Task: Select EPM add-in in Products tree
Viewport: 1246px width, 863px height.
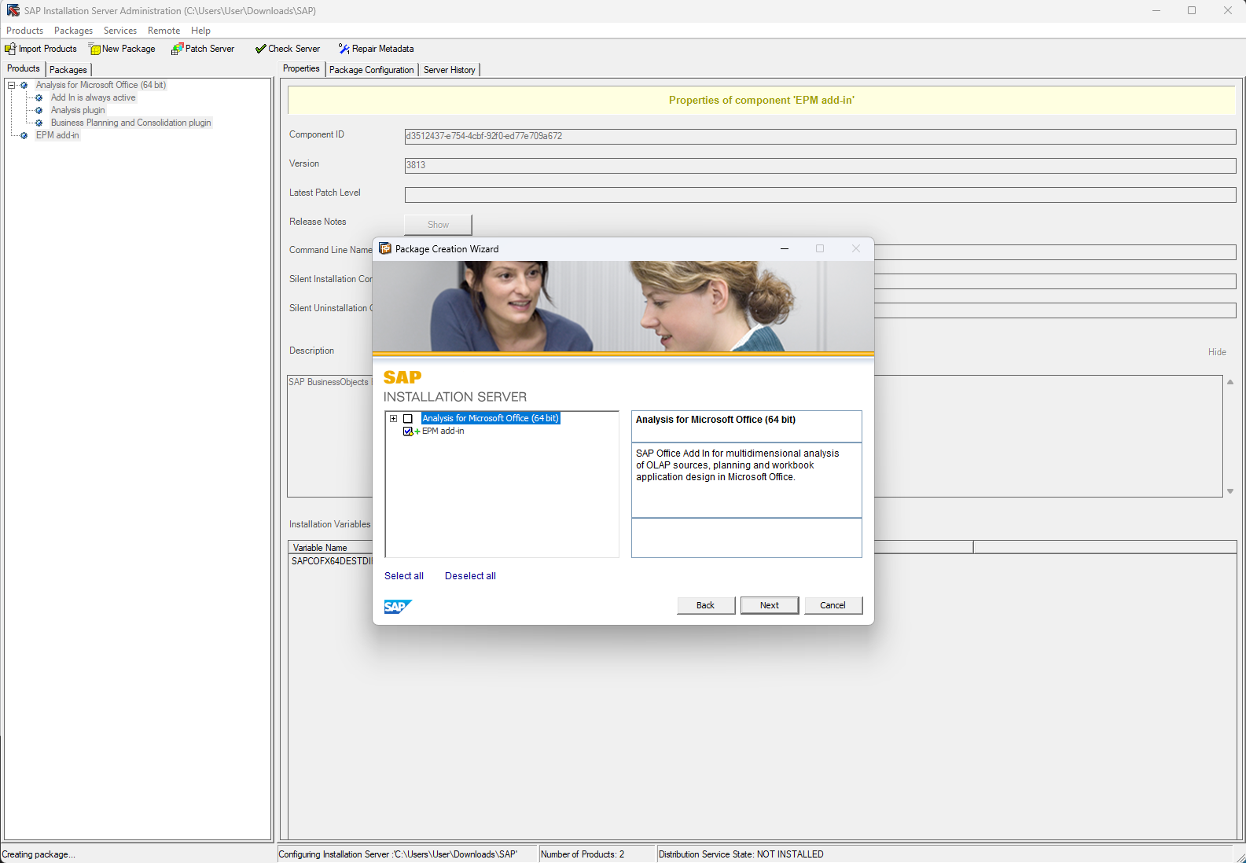Action: [x=57, y=135]
